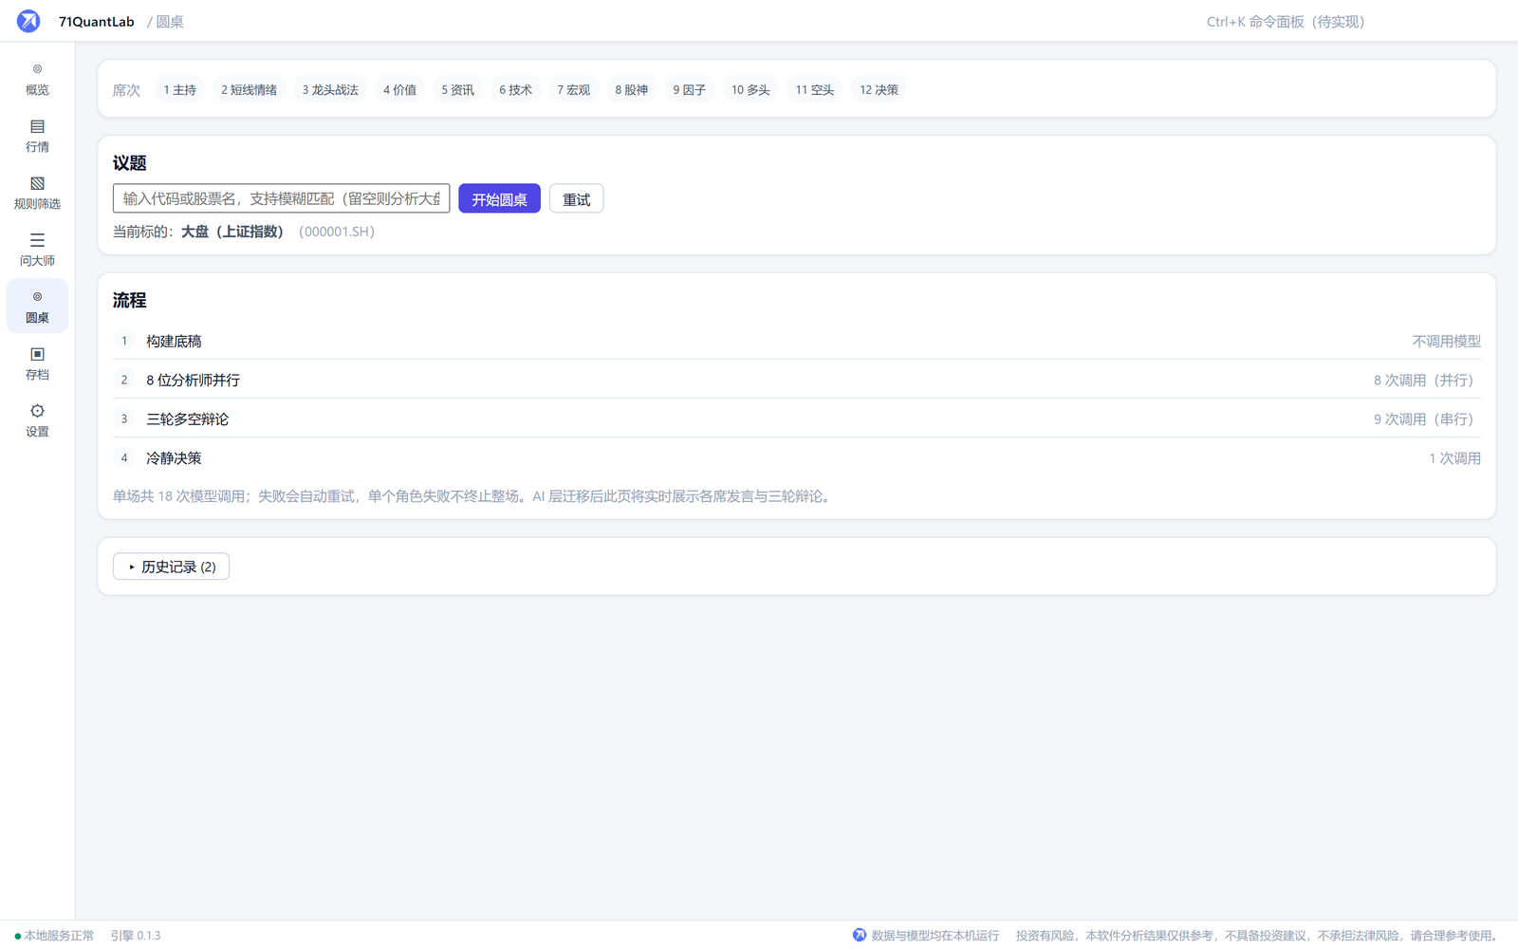Click the 重试 button
The width and height of the screenshot is (1518, 949).
tap(576, 198)
